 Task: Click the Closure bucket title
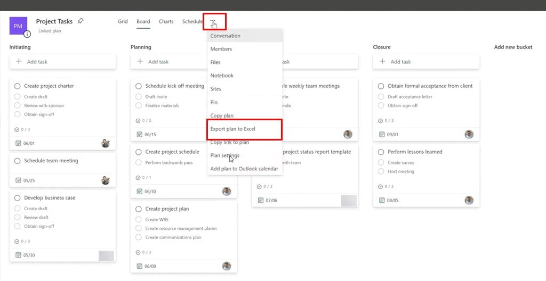click(382, 47)
